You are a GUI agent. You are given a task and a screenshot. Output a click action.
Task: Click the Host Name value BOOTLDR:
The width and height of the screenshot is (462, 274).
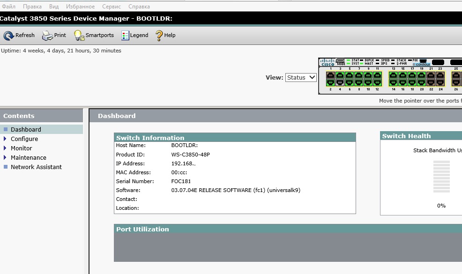pyautogui.click(x=185, y=145)
